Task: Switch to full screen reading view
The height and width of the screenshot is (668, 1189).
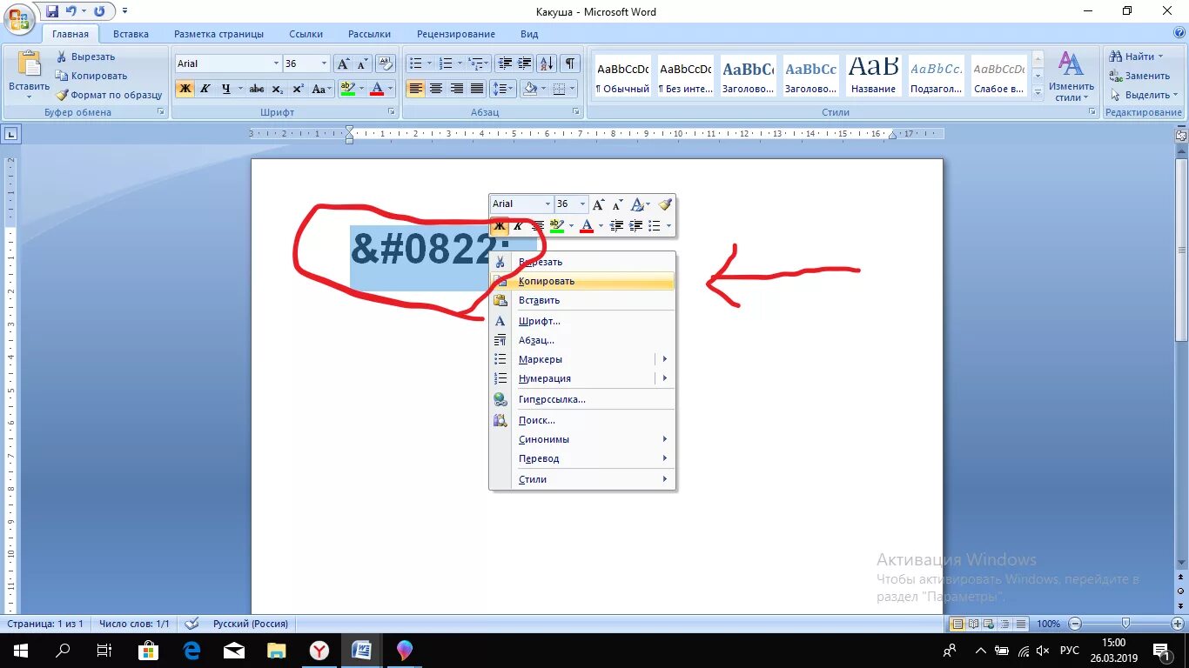Action: coord(972,624)
